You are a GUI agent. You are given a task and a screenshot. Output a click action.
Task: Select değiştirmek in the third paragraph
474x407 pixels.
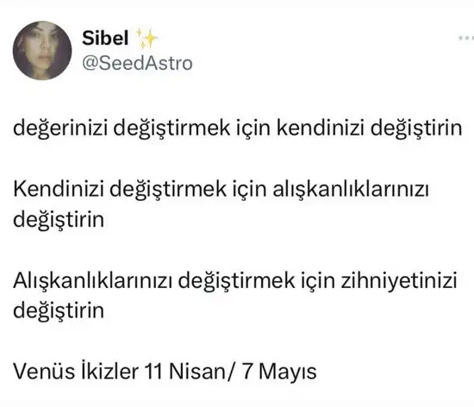(236, 281)
